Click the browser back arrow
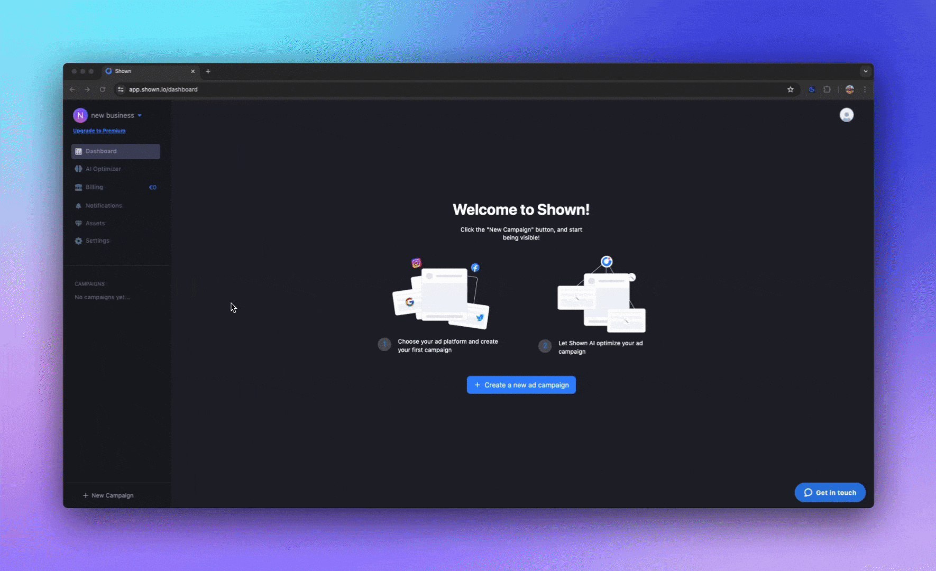Screen dimensions: 936x571 [72, 89]
